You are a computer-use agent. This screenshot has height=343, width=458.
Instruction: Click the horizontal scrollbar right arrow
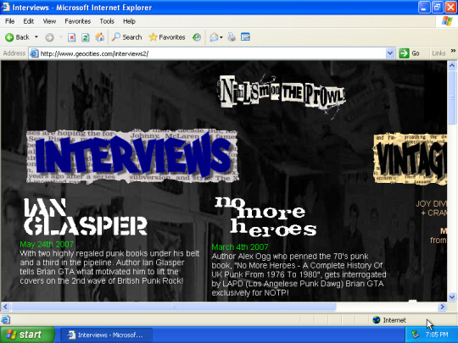[442, 307]
